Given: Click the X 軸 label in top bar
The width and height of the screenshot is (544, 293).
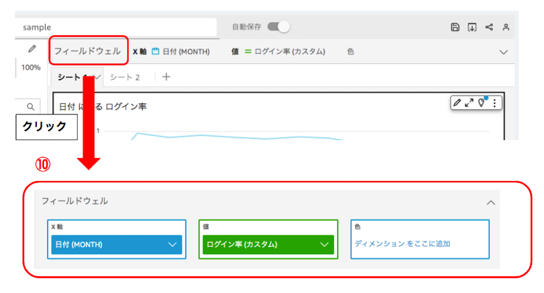Looking at the screenshot, I should click(140, 52).
